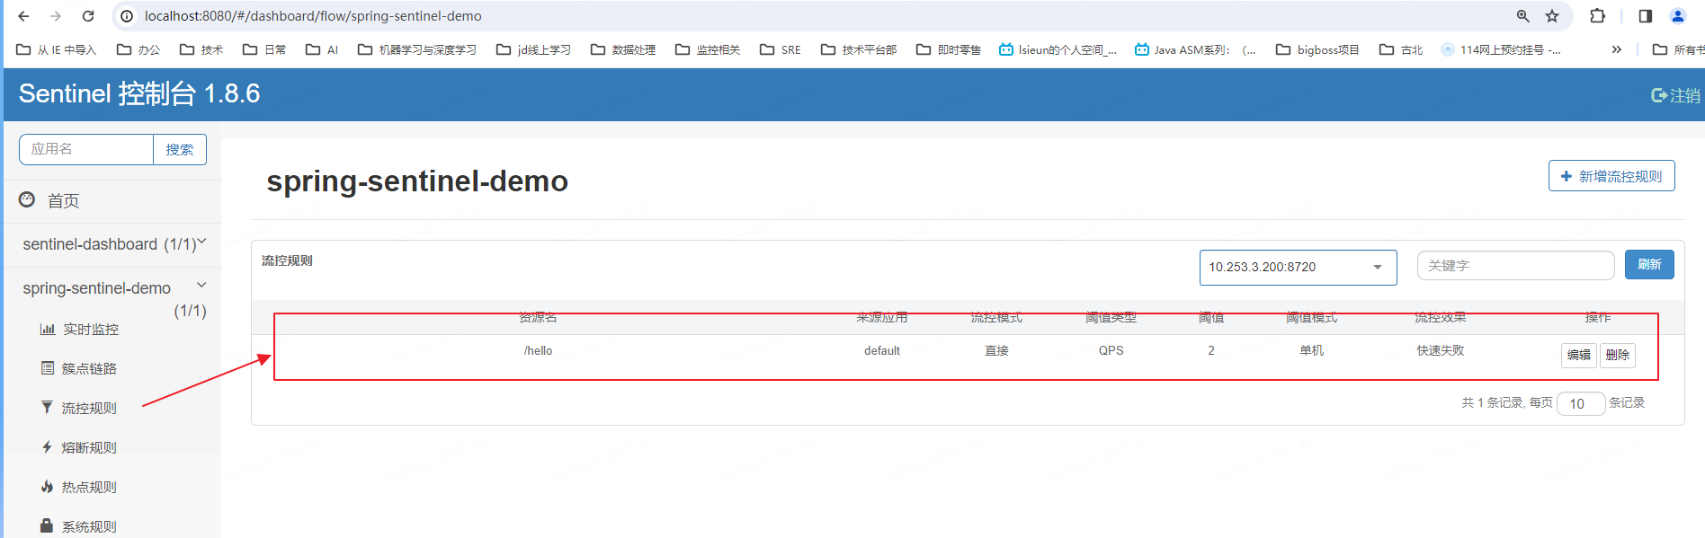The image size is (1705, 538).
Task: Click the 刷新 button
Action: (x=1649, y=265)
